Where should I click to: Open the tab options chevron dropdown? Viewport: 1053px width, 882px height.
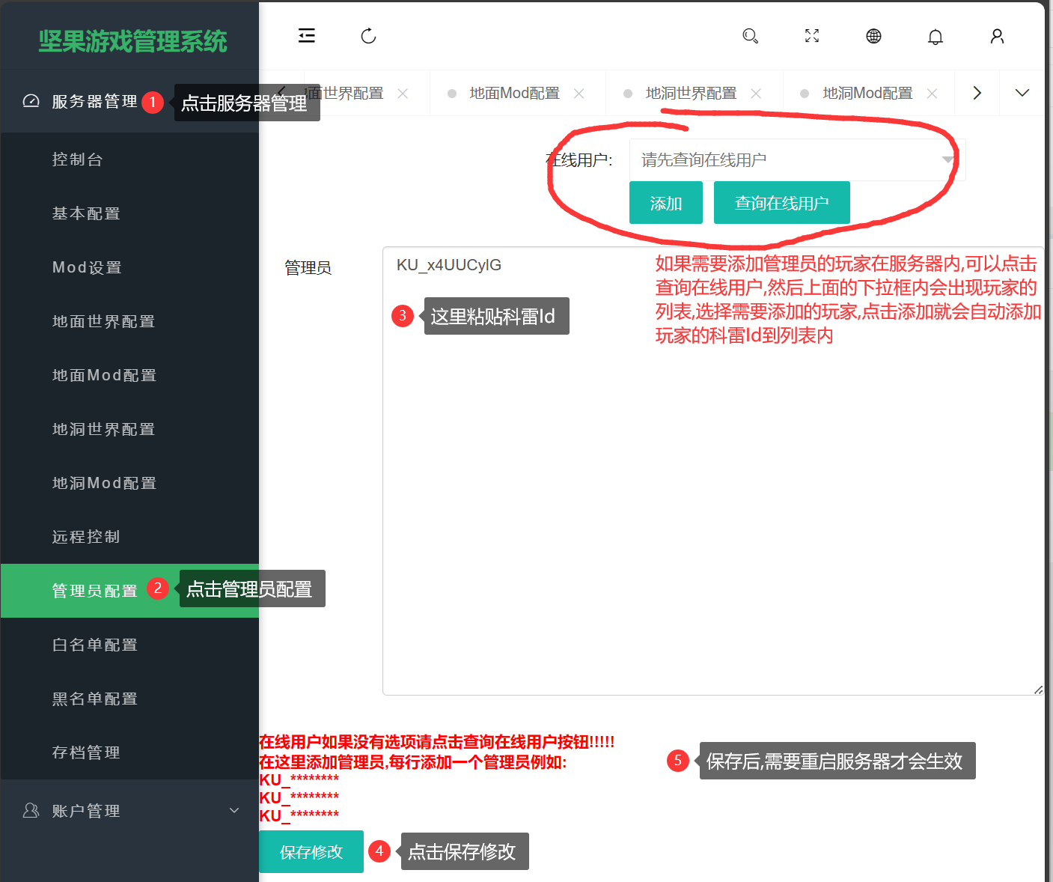click(1022, 93)
